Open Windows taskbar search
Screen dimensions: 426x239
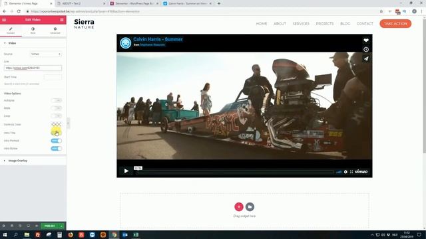(16, 234)
